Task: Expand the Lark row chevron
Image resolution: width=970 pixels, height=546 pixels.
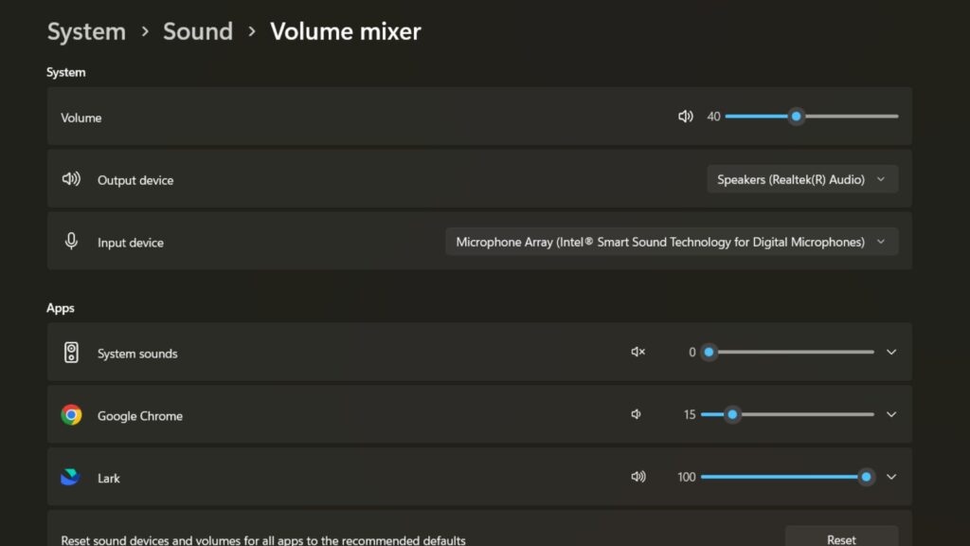Action: (x=890, y=477)
